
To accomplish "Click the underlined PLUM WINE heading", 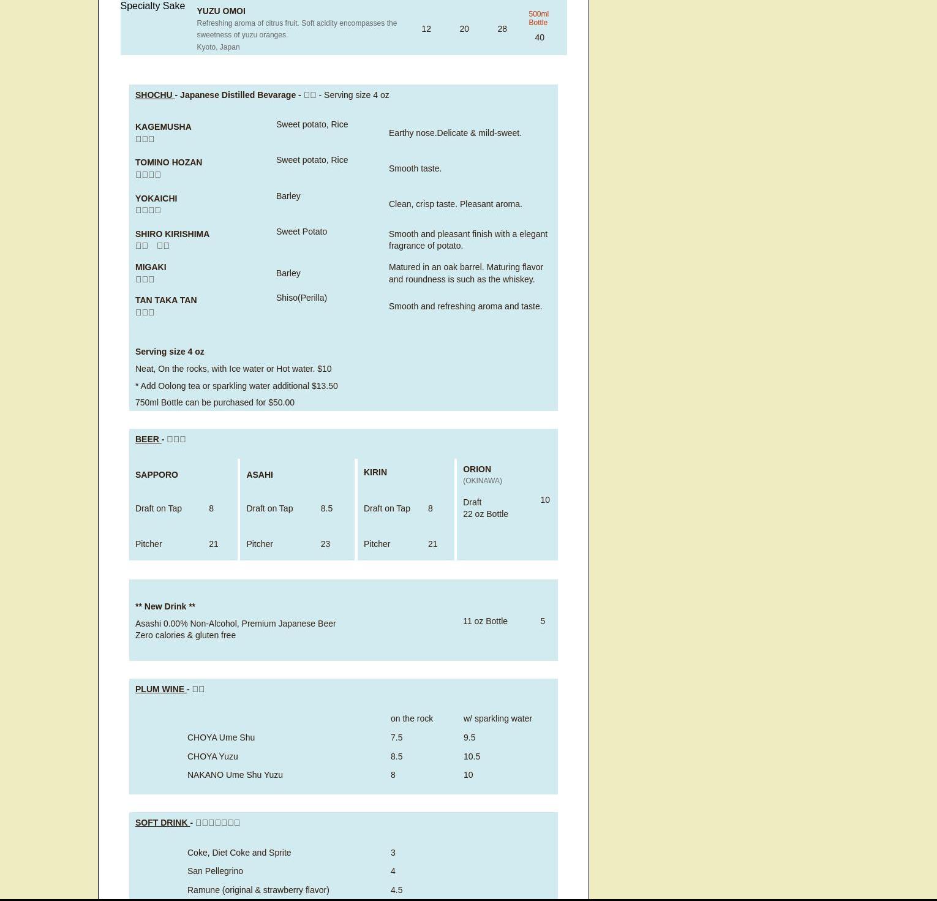I will (x=161, y=689).
